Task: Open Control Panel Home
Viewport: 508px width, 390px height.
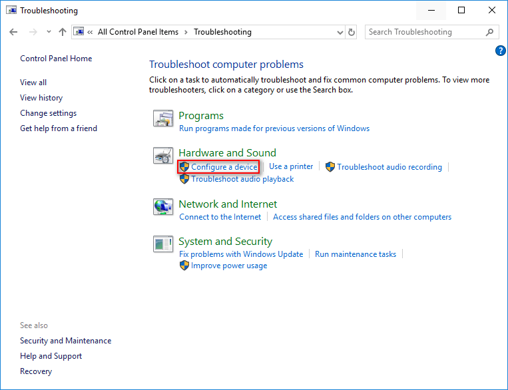Action: (x=56, y=59)
